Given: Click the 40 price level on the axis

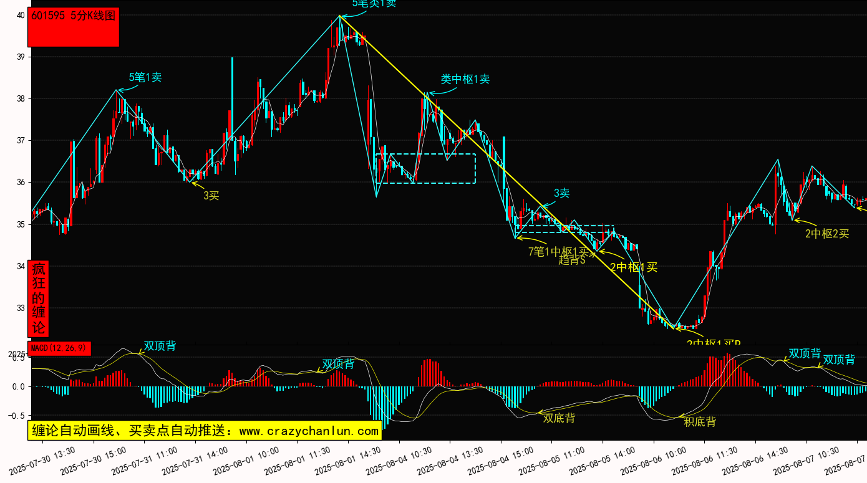Looking at the screenshot, I should pyautogui.click(x=21, y=16).
